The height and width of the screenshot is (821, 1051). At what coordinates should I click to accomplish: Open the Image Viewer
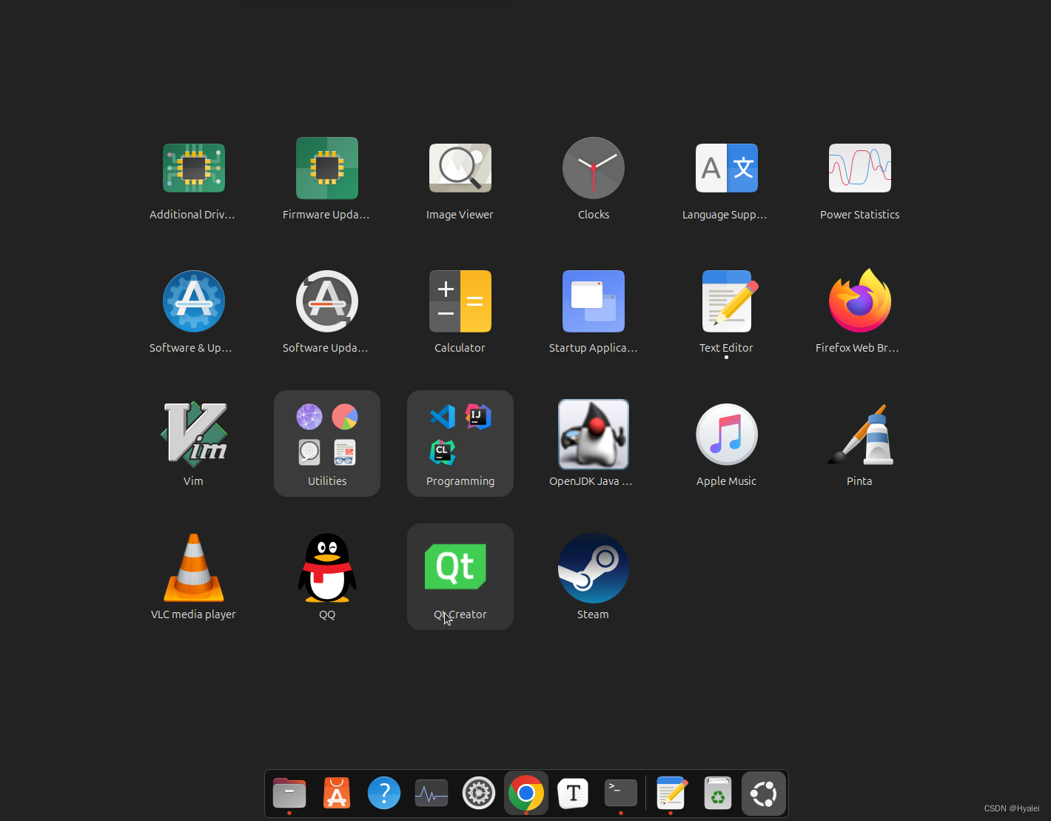pos(460,168)
